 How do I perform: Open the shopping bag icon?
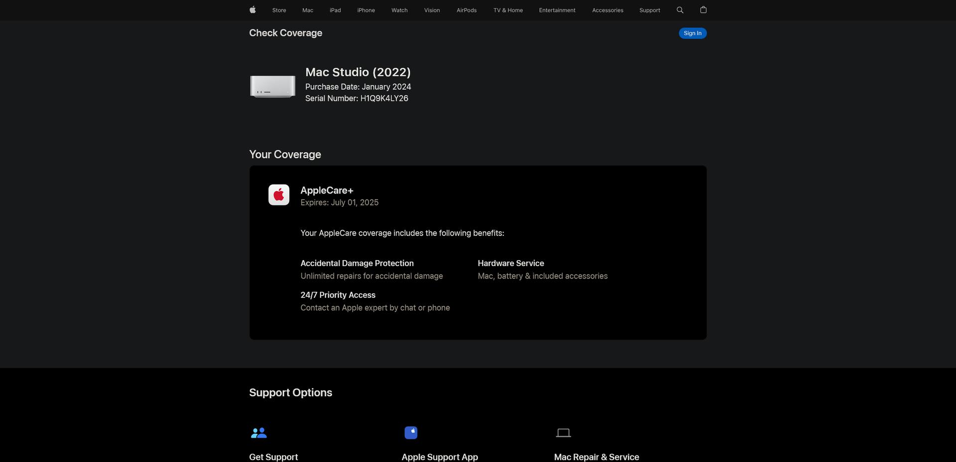[703, 10]
